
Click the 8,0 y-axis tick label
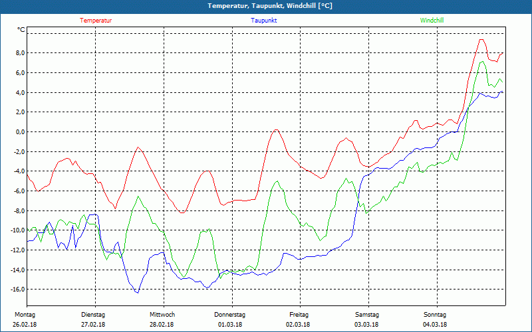(20, 53)
